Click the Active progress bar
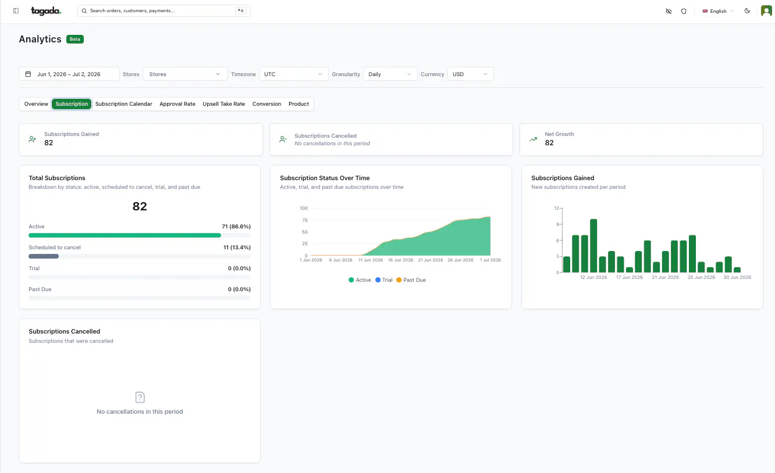Viewport: 775px width, 473px height. pos(140,235)
